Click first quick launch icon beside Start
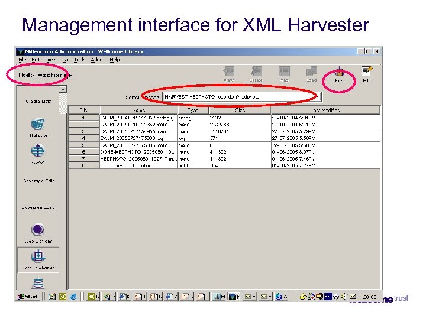Screen dimensions: 426x319 52,297
